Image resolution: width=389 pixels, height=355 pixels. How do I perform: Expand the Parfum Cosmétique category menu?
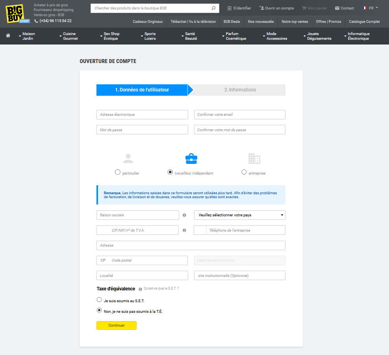[x=234, y=36]
